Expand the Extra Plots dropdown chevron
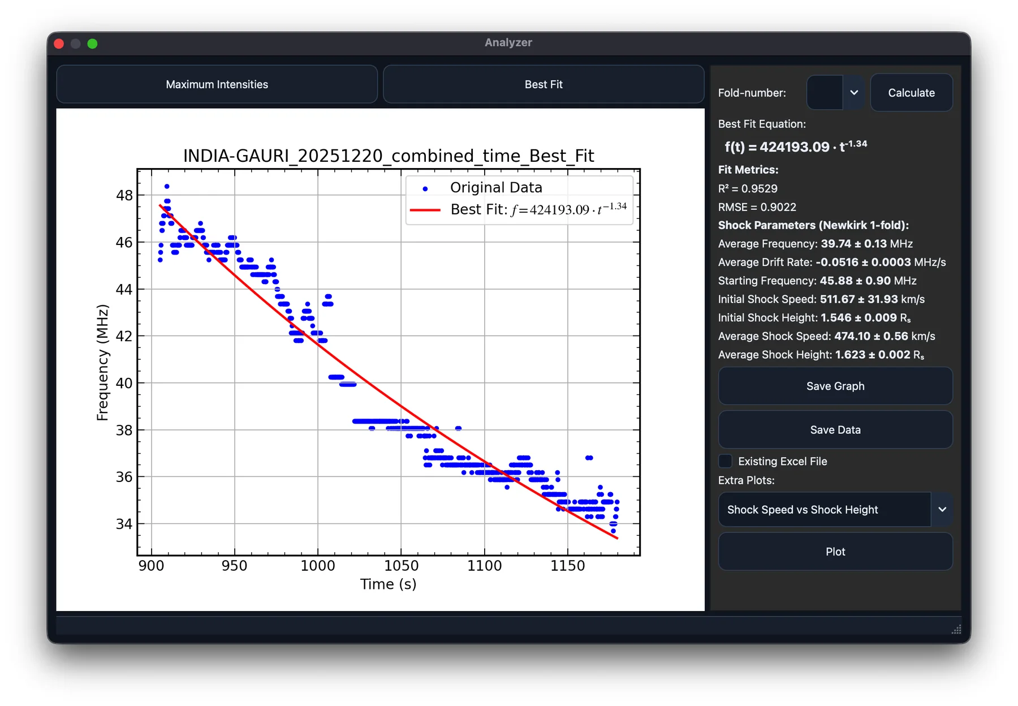Viewport: 1018px width, 706px height. click(942, 510)
